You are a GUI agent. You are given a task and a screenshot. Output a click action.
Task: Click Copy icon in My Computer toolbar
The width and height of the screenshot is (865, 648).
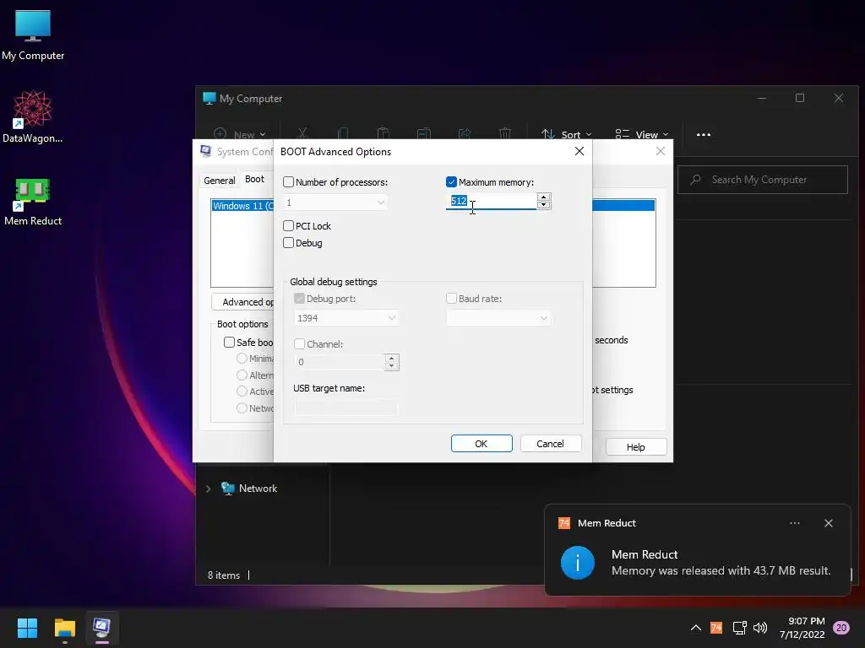(343, 134)
